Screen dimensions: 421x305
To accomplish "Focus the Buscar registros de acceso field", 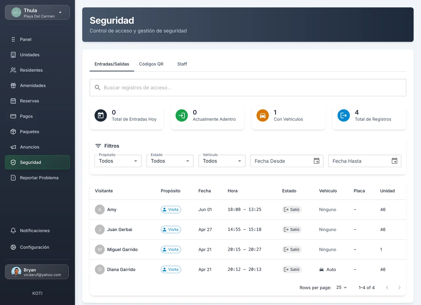I will coord(248,88).
